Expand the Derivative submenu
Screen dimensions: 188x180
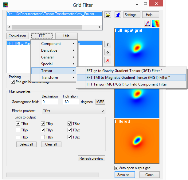click(x=54, y=50)
